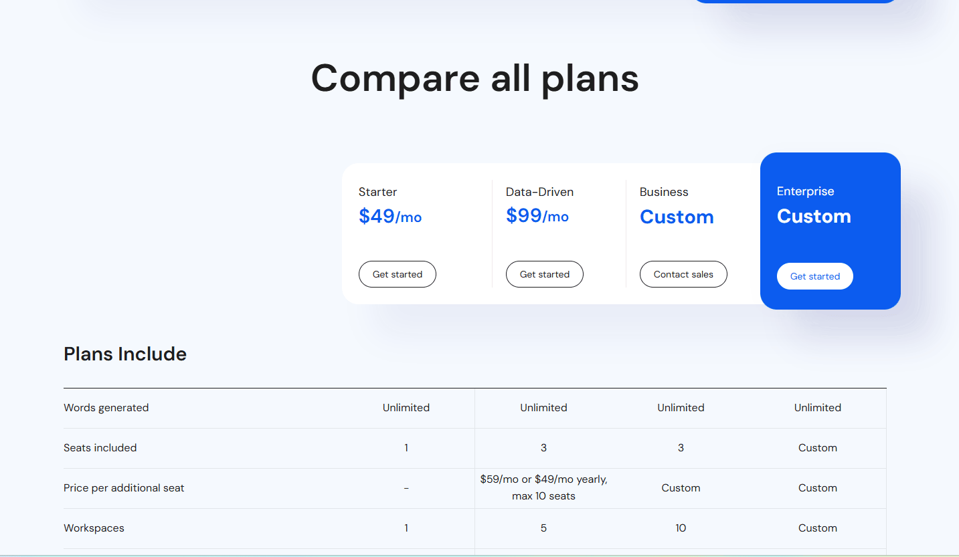
Task: Click the Price per additional seat label
Action: [124, 488]
